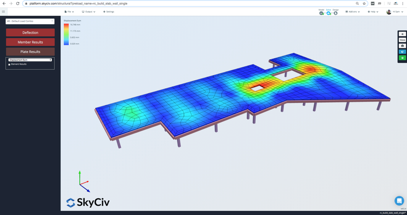Expand the Hi Sam account dropdown

[395, 12]
